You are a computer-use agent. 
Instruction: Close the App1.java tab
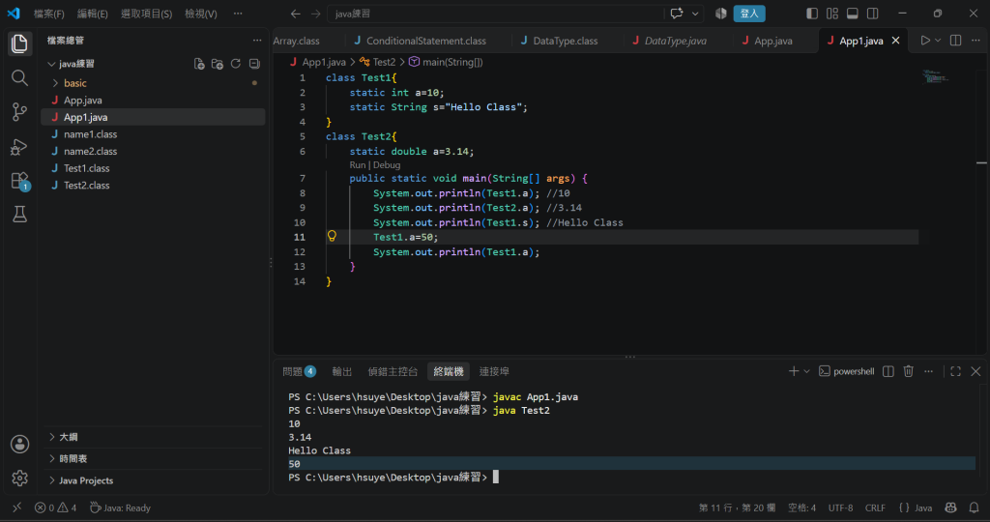[x=895, y=41]
